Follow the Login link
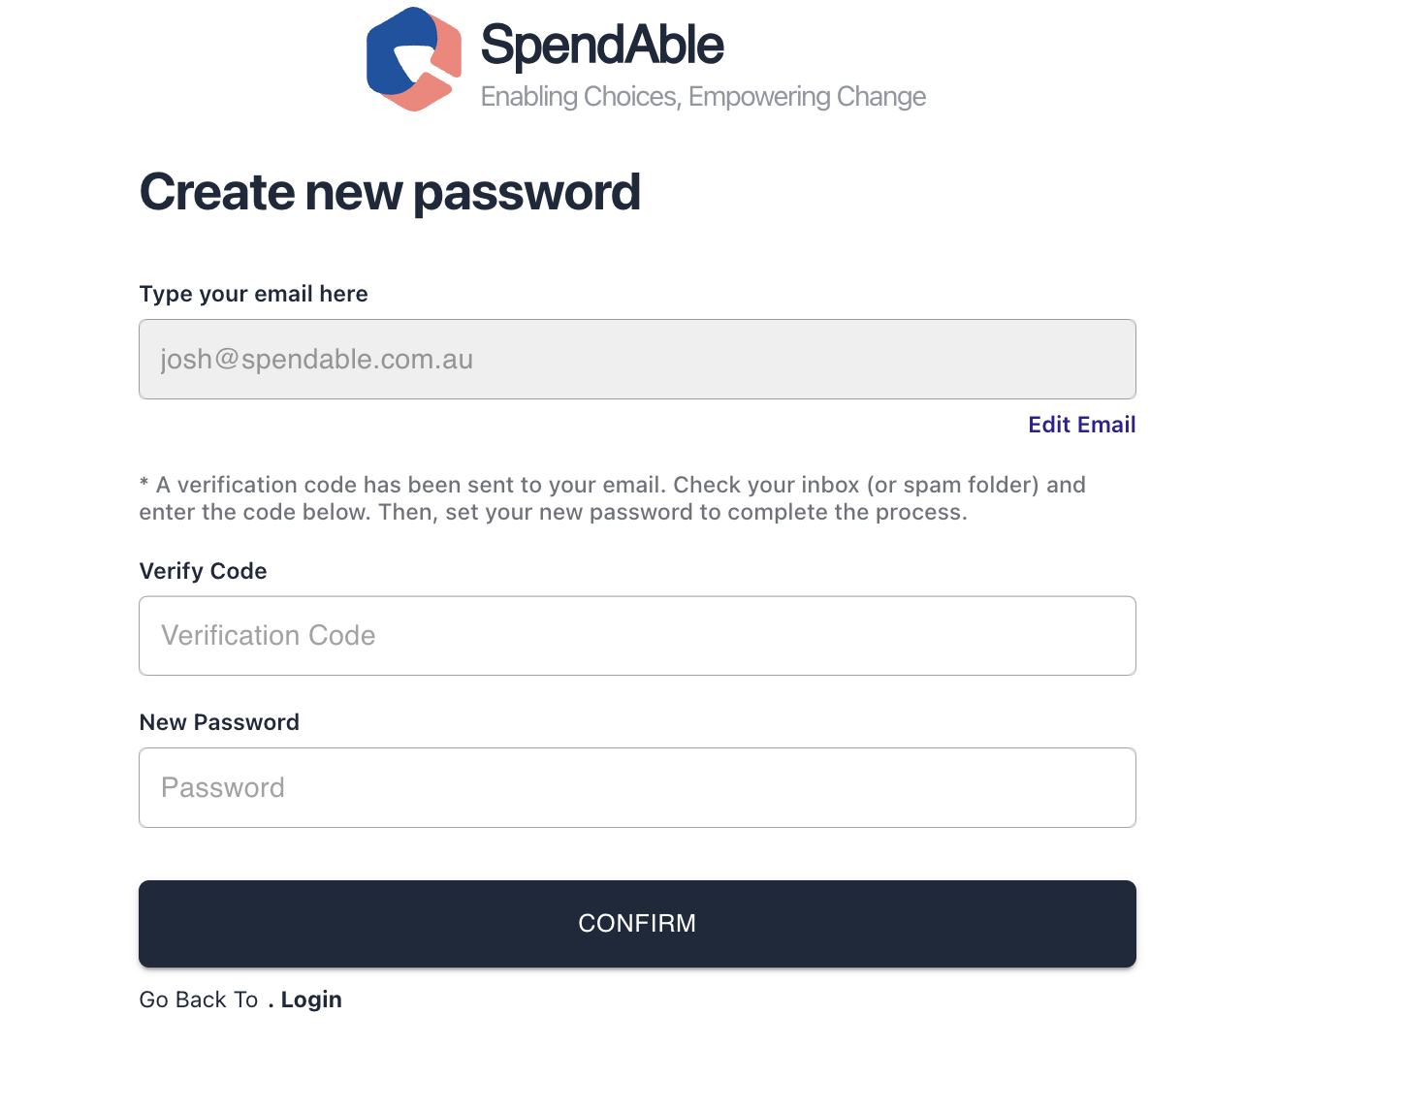Screen dimensions: 1406x1111 point(311,1000)
